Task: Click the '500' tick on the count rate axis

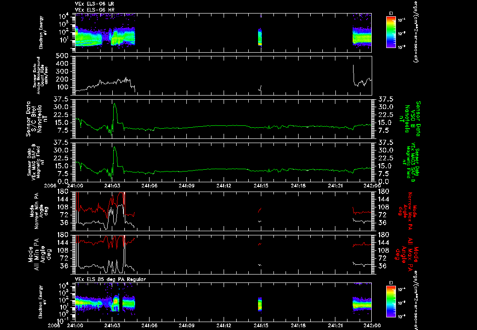Action: (62, 56)
